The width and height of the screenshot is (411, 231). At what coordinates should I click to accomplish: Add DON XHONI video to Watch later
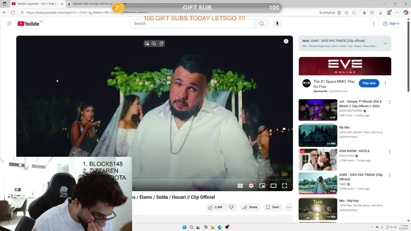(333, 154)
